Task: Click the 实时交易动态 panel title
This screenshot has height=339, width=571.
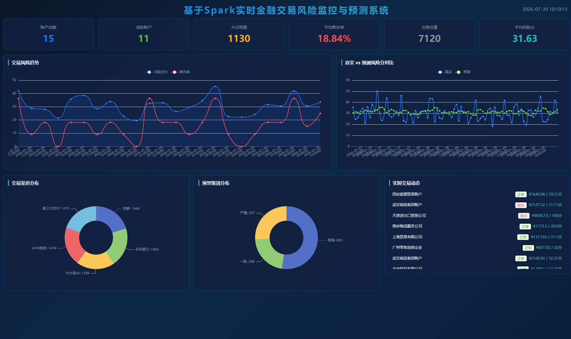Action: 406,183
